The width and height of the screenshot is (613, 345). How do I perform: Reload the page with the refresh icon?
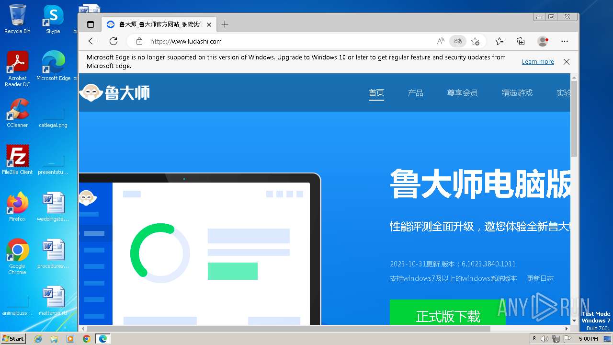(x=114, y=41)
